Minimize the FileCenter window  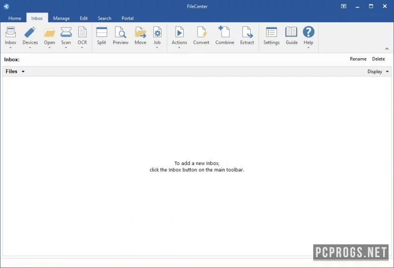tap(358, 6)
